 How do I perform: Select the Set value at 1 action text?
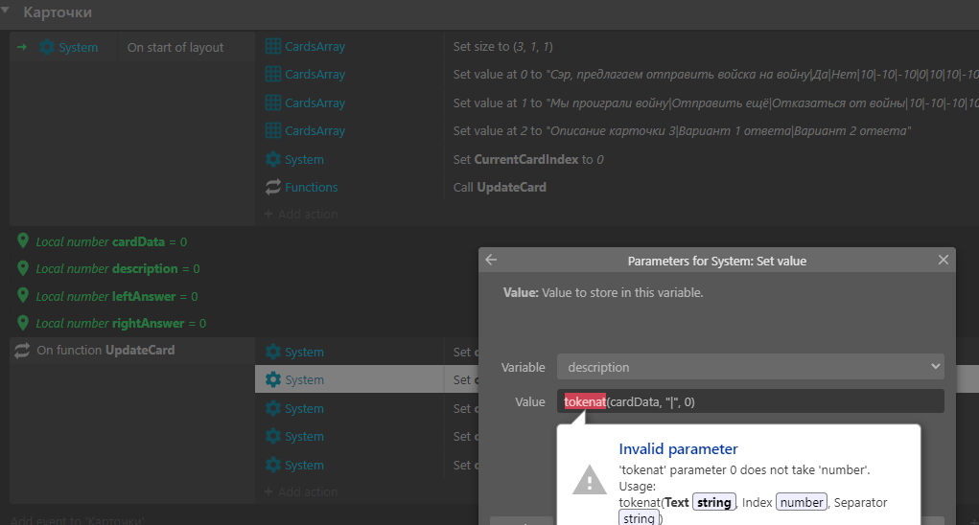(x=715, y=103)
